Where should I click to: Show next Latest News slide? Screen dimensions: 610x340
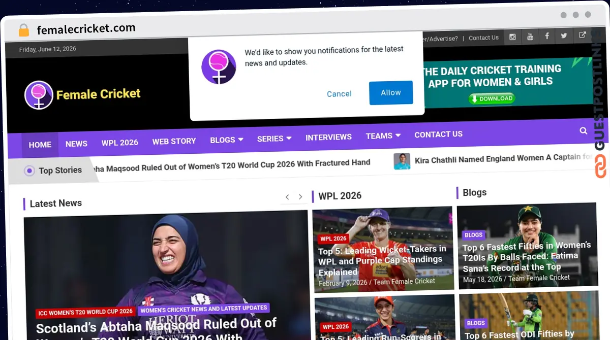point(300,197)
